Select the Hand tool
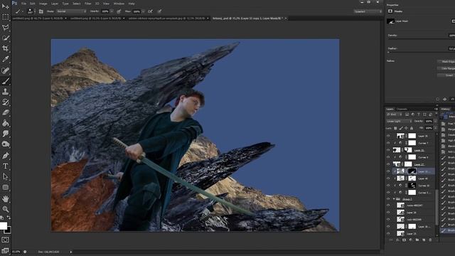This screenshot has width=455, height=256. tap(5, 198)
